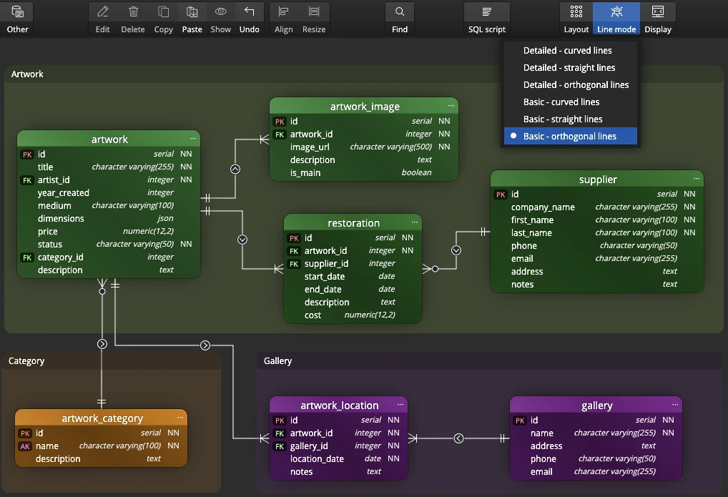Click AK badge of artwork_category name
This screenshot has width=728, height=497.
25,446
